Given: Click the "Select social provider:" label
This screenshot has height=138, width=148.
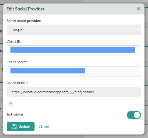Looking at the screenshot, I should click(x=24, y=21).
